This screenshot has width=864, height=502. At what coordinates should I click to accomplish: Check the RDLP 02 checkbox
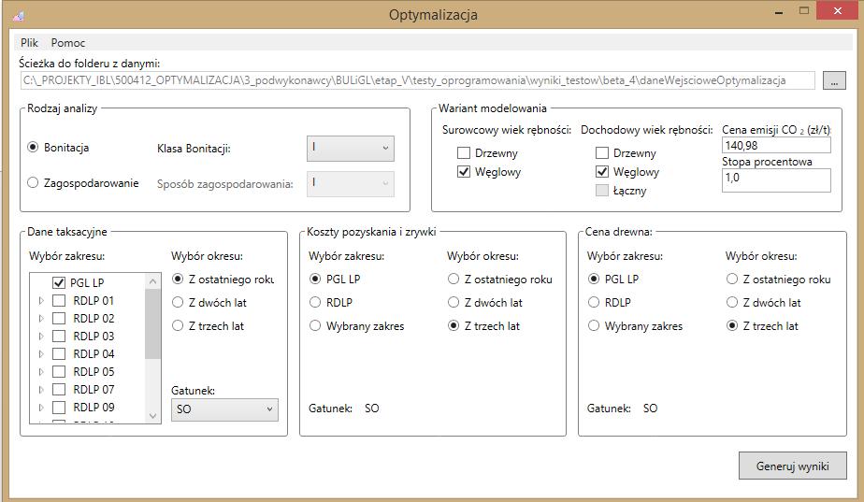[58, 318]
